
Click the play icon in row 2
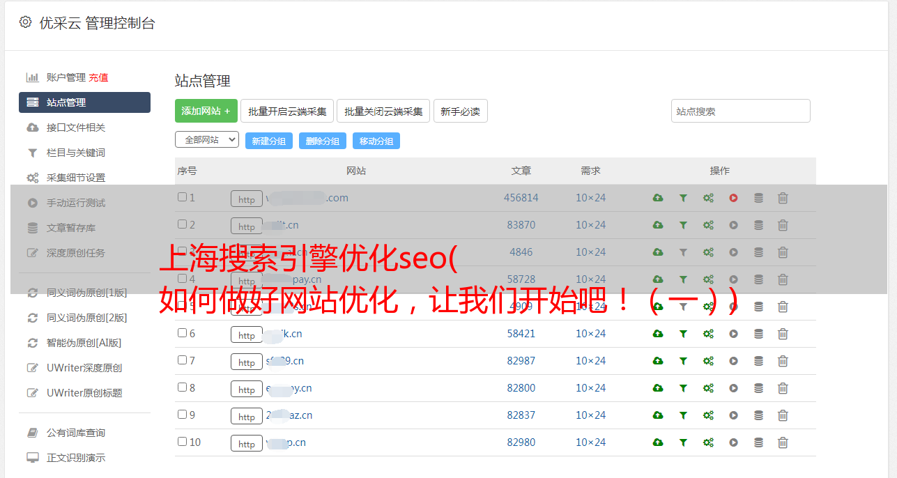coord(733,225)
